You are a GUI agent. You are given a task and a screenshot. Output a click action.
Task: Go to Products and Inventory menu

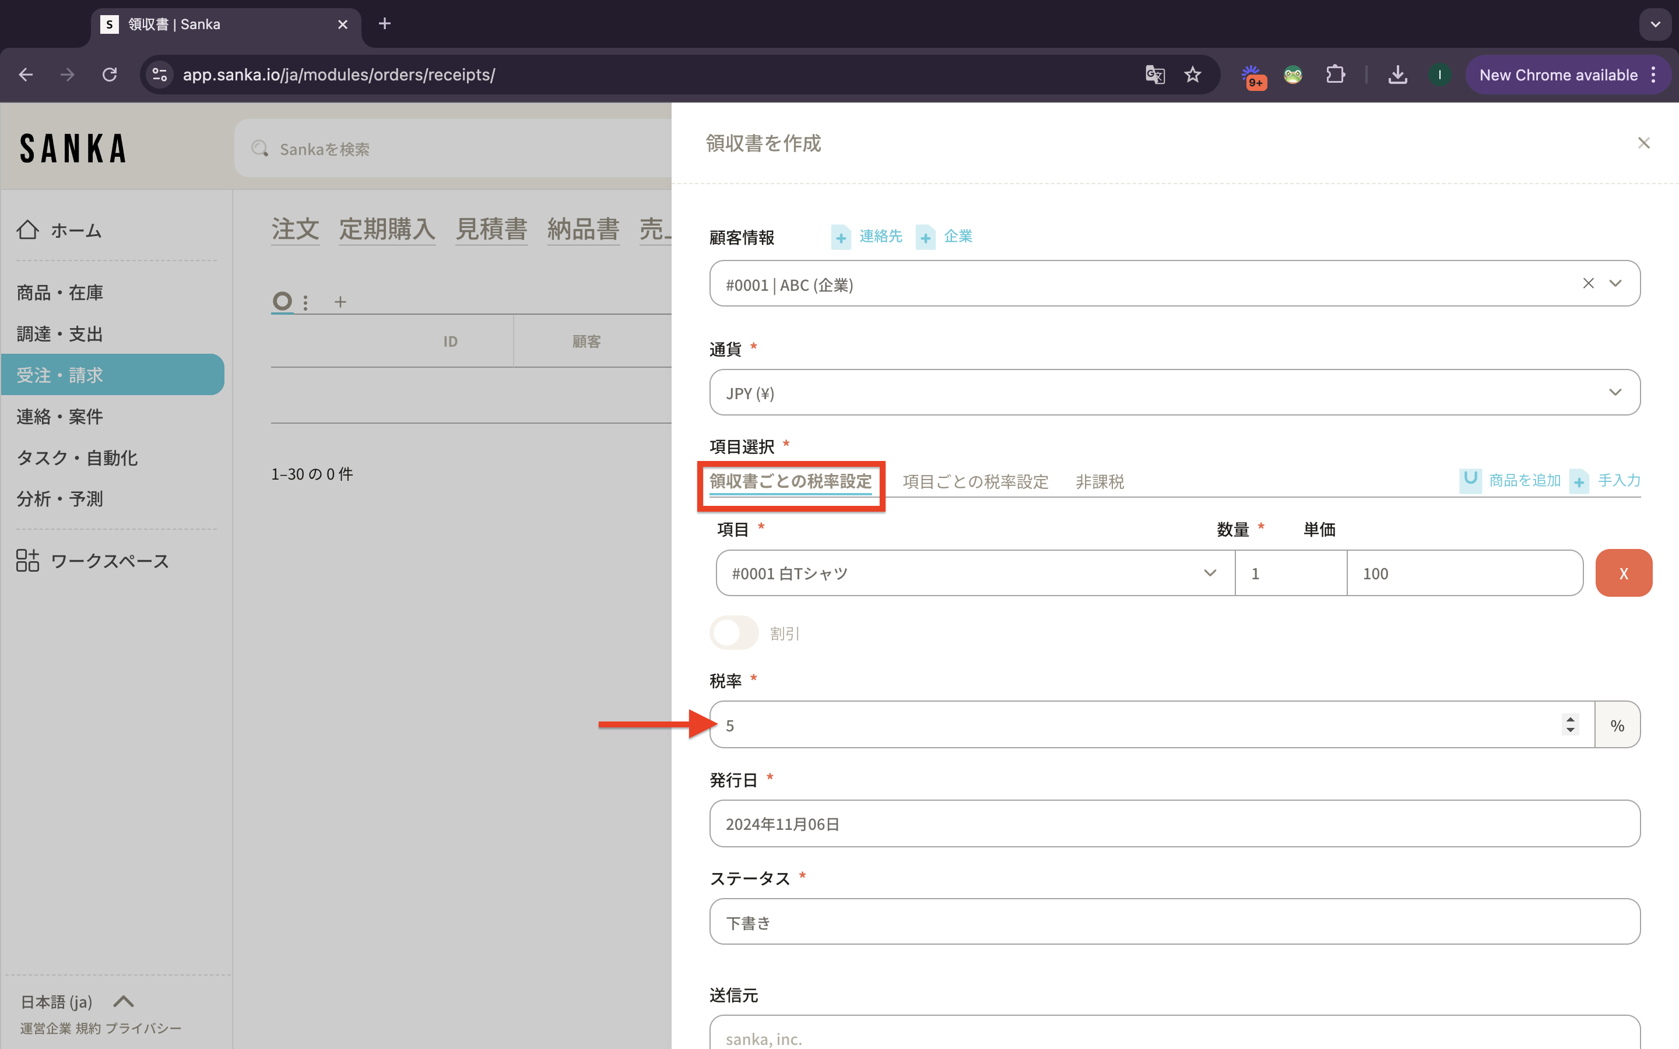(59, 293)
